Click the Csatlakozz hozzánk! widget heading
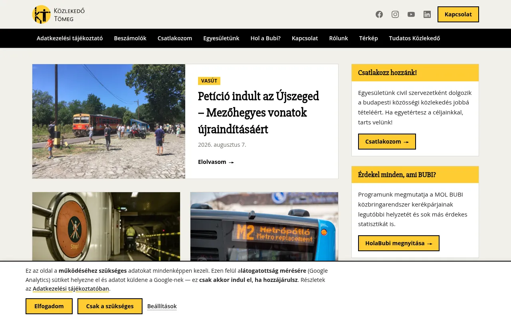This screenshot has height=319, width=511. click(387, 73)
